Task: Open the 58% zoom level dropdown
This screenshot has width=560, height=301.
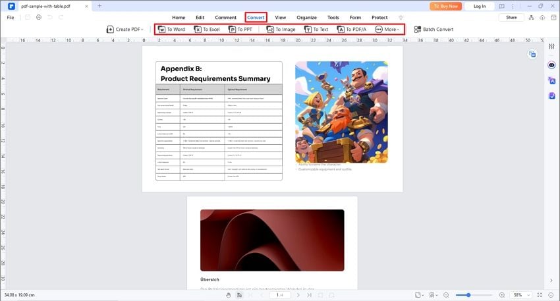Action: tap(521, 295)
